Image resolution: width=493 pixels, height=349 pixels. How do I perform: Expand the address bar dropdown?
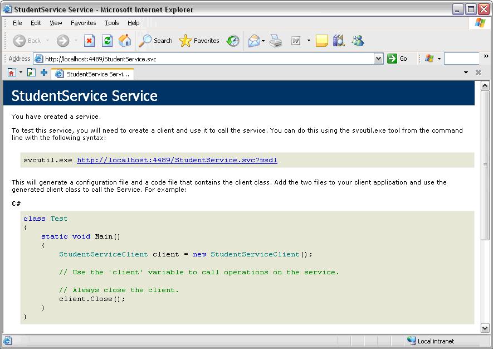point(378,59)
